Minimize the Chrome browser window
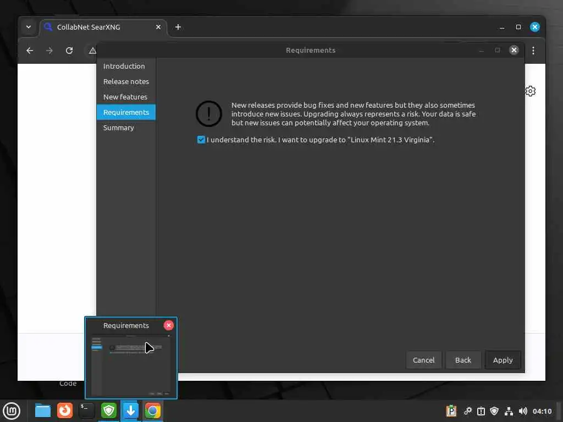Screen dimensions: 563x422 coord(502,27)
